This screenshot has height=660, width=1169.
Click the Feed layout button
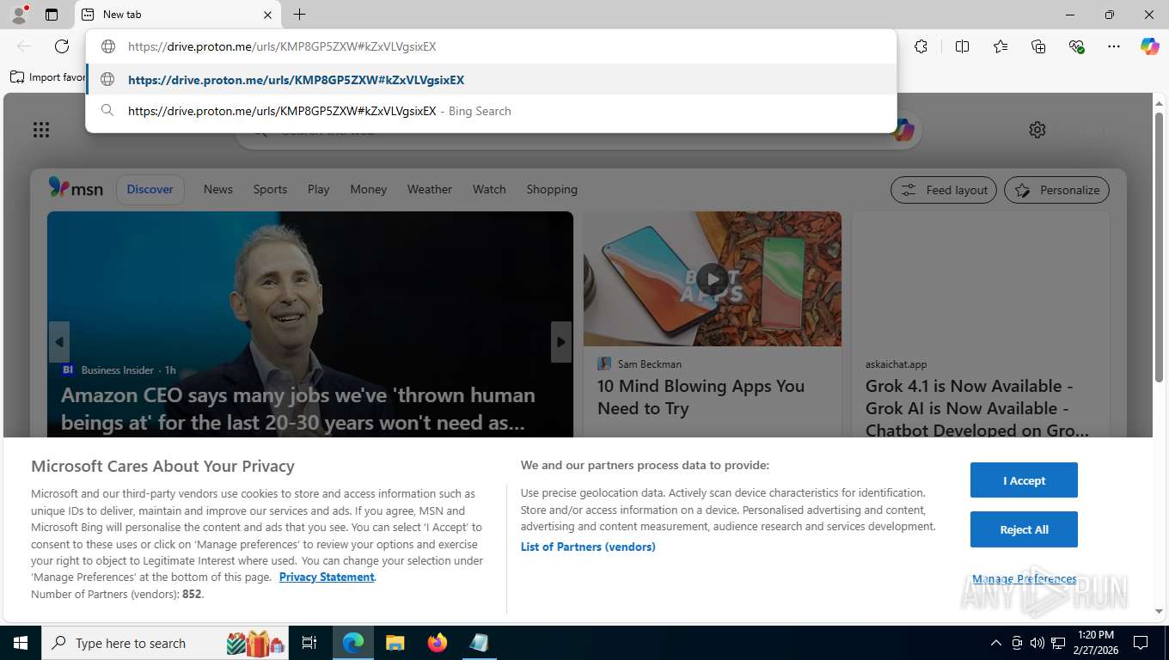pos(944,190)
